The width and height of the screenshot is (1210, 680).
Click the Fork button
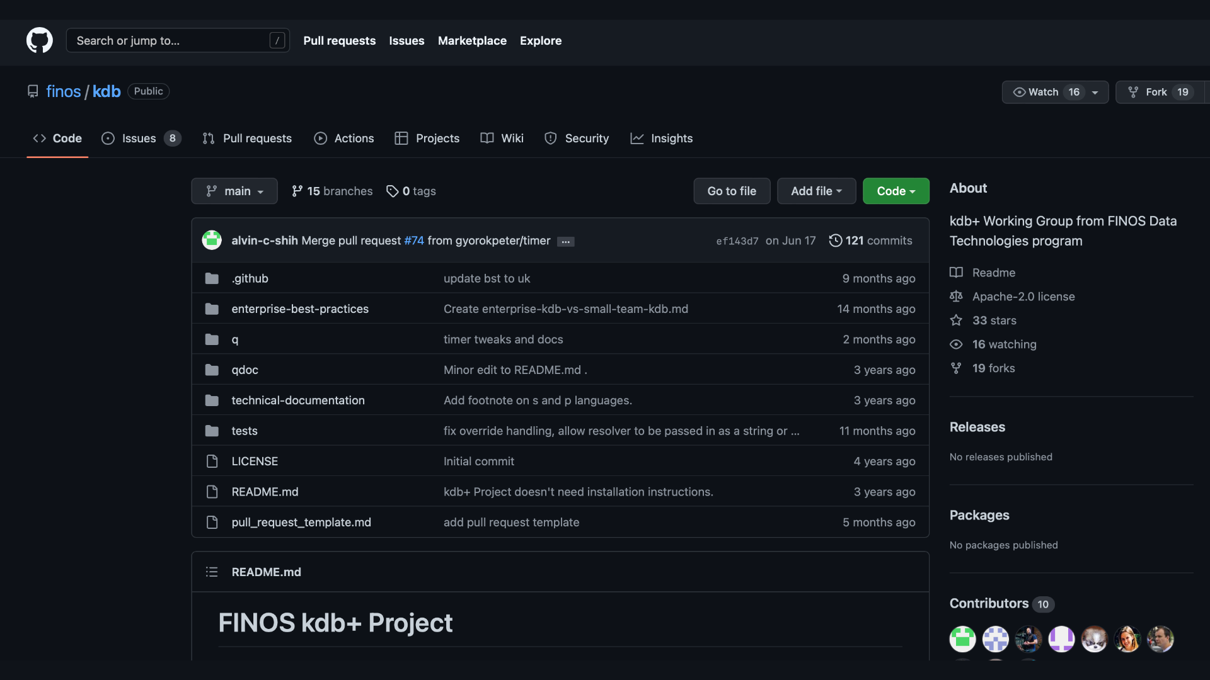(x=1160, y=92)
